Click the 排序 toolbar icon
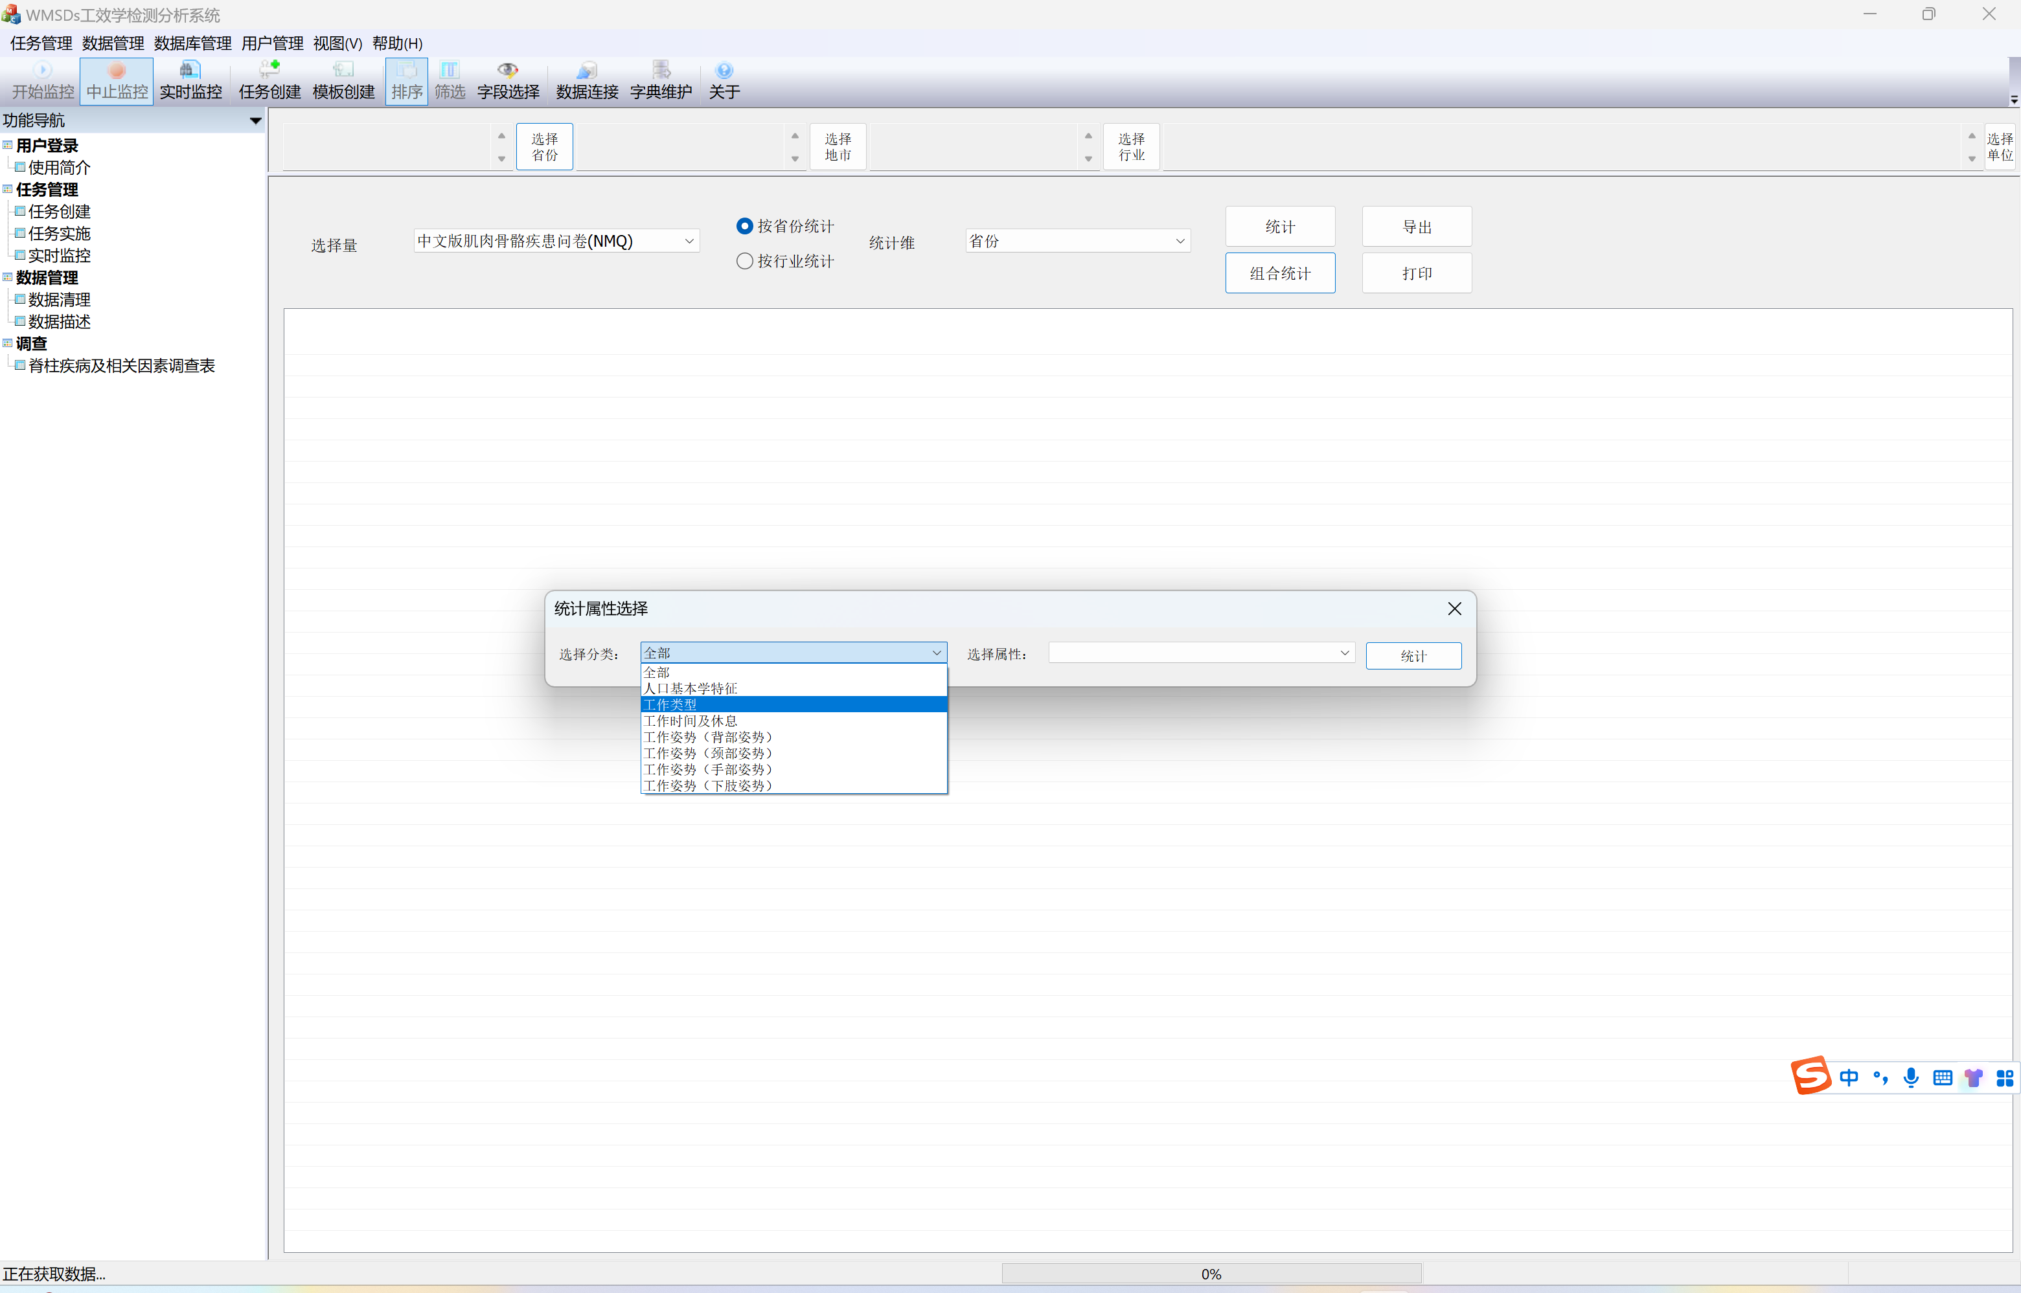This screenshot has width=2021, height=1293. click(407, 82)
